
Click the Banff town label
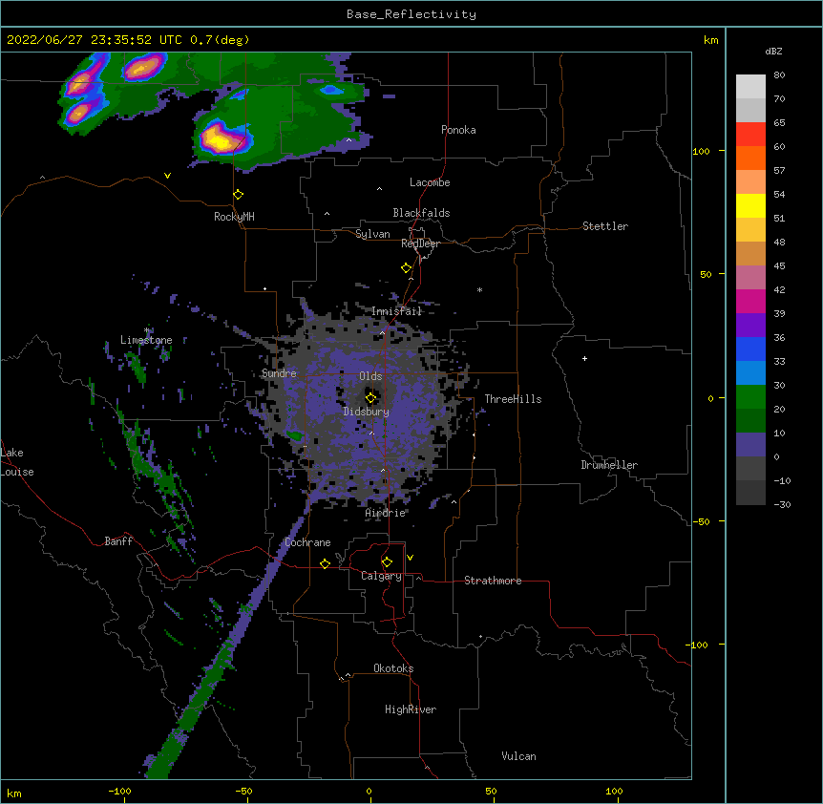pos(118,541)
